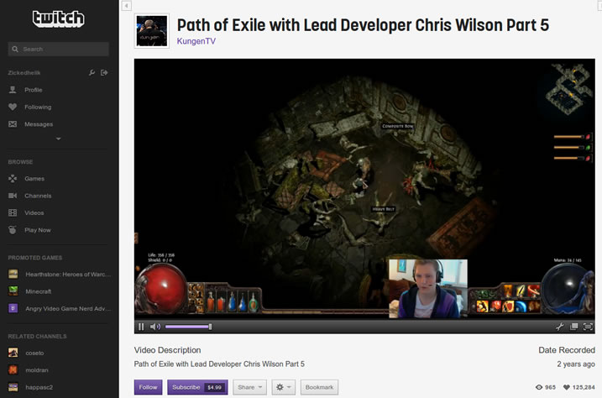Open the gear settings dropdown
The height and width of the screenshot is (398, 602).
click(283, 387)
